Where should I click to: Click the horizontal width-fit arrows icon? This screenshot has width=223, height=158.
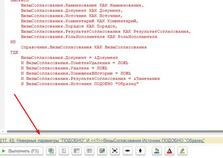tap(128, 151)
